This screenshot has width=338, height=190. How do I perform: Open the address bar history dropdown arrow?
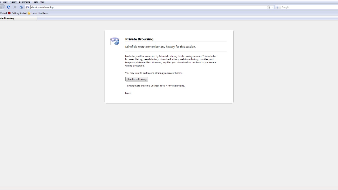click(x=273, y=7)
